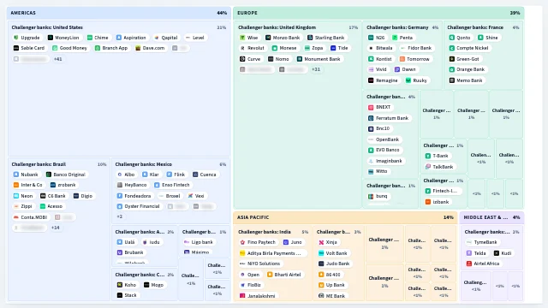Select the TymeBank company chip
Viewport: 548px width, 308px height.
click(482, 242)
